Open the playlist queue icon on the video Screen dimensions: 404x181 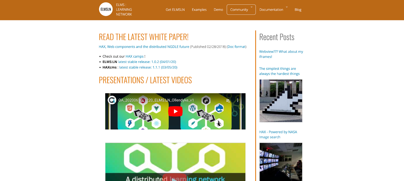228,100
